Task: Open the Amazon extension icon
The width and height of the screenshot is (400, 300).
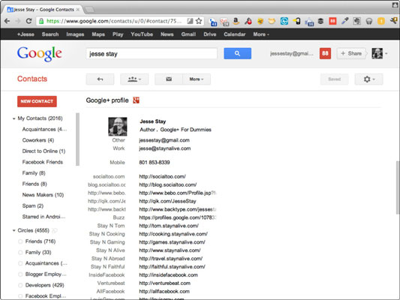Action: point(236,21)
